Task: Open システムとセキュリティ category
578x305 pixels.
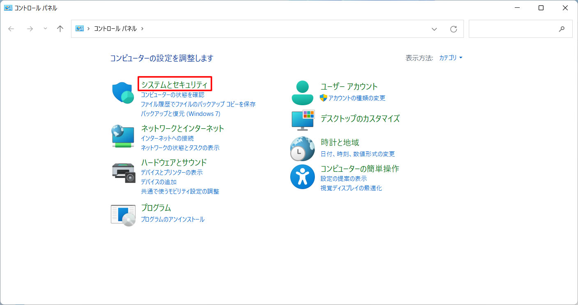Action: 174,84
